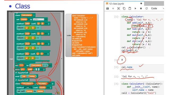Click the 'def mul(self, a,b):' line in cell 1

click(139, 35)
